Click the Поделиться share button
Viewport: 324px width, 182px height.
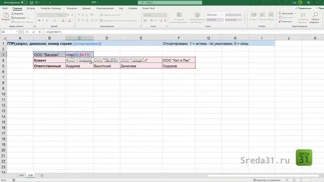tap(303, 8)
